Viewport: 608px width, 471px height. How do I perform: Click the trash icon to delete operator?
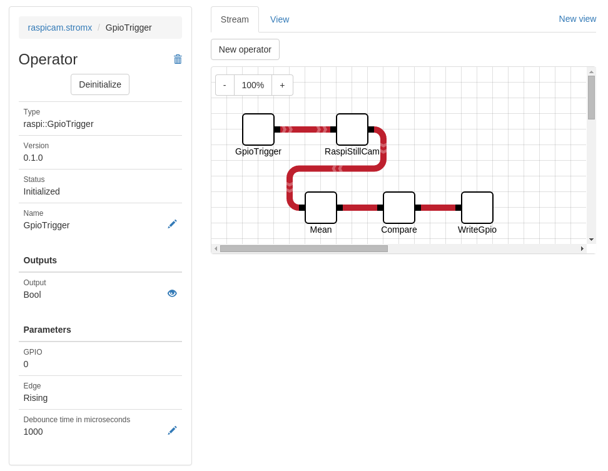coord(178,59)
